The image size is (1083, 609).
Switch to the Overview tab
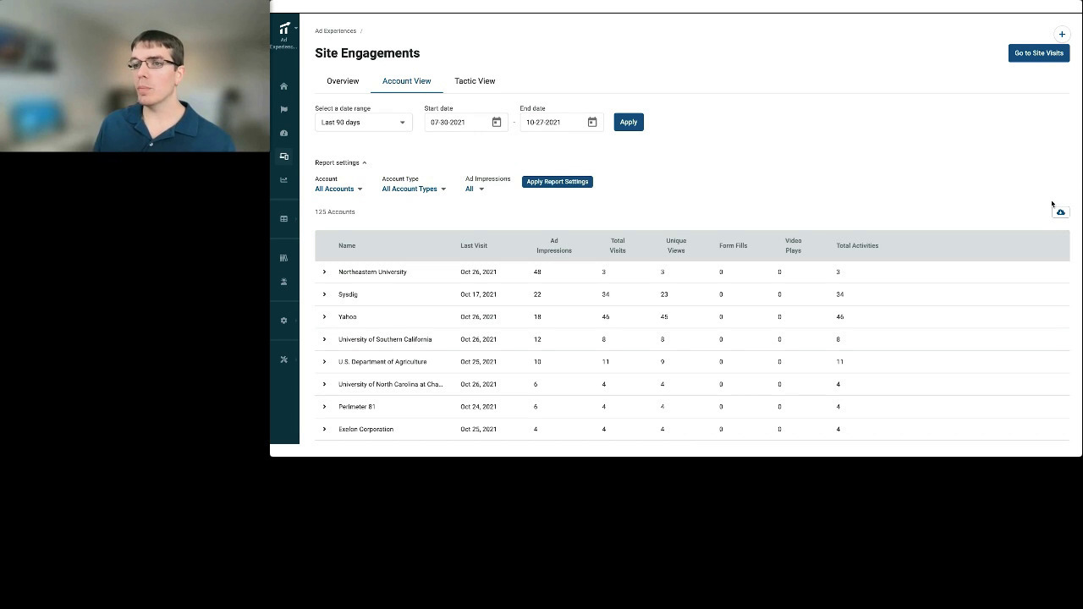(x=343, y=81)
